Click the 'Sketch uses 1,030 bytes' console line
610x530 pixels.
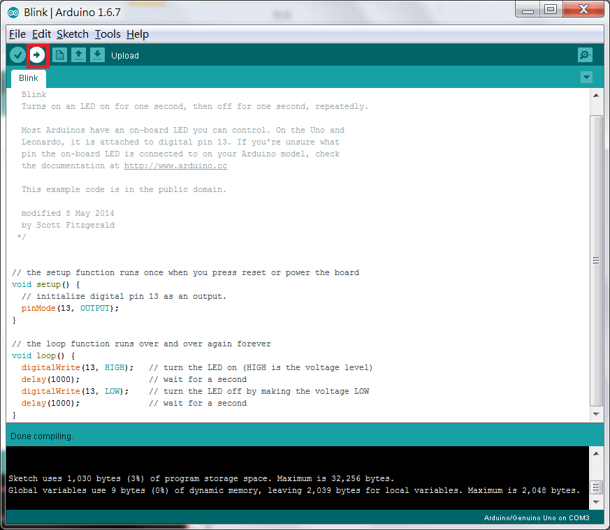(x=201, y=478)
